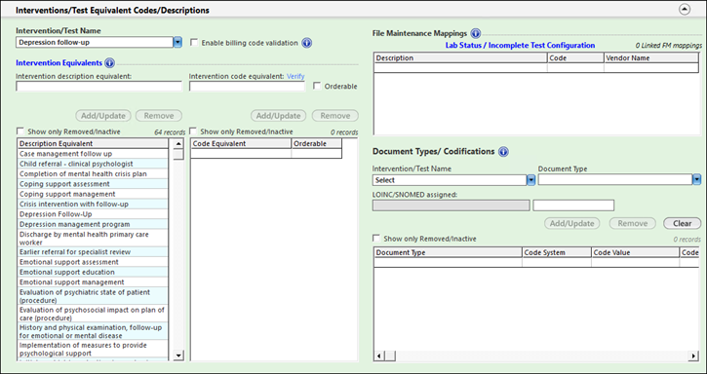Open the Document Type dropdown
Viewport: 707px width, 374px height.
coord(696,180)
